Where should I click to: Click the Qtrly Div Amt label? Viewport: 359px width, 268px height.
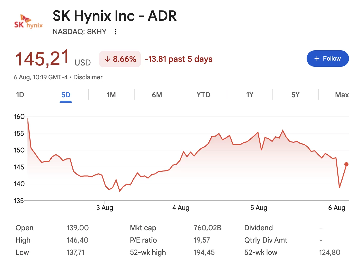(x=266, y=240)
